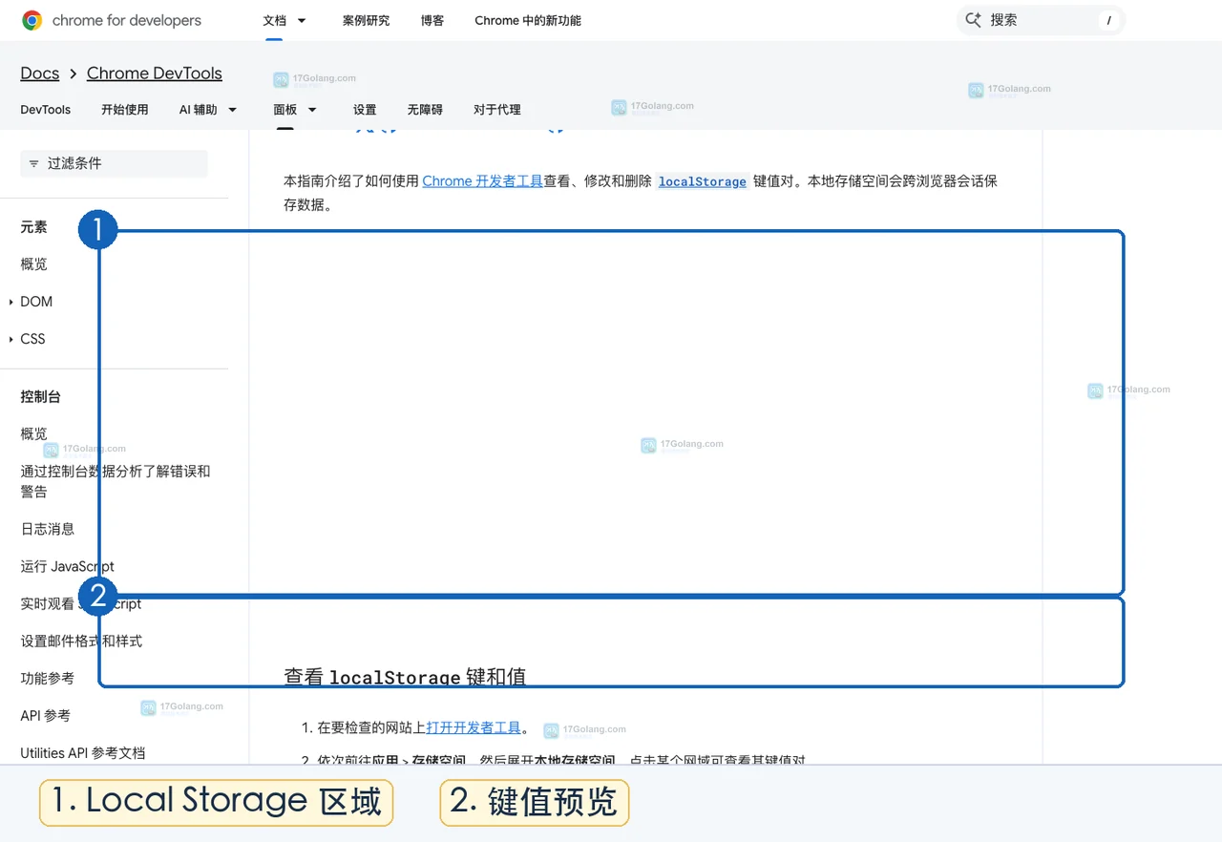Select the 设置 tab
Viewport: 1222px width, 842px height.
pyautogui.click(x=365, y=110)
